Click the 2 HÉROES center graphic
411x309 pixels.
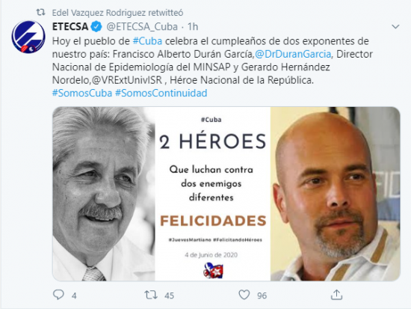tap(212, 194)
